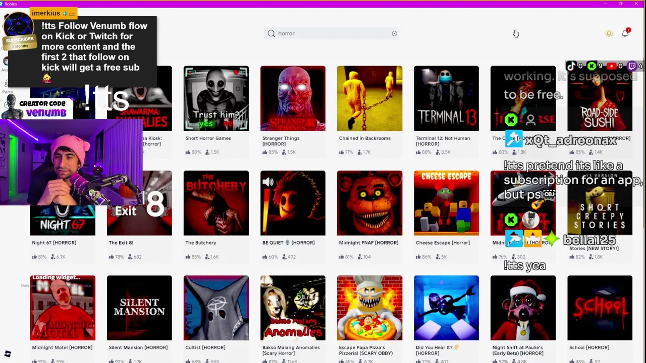
Task: Click The Exit 8! player count icon
Action: tap(129, 257)
